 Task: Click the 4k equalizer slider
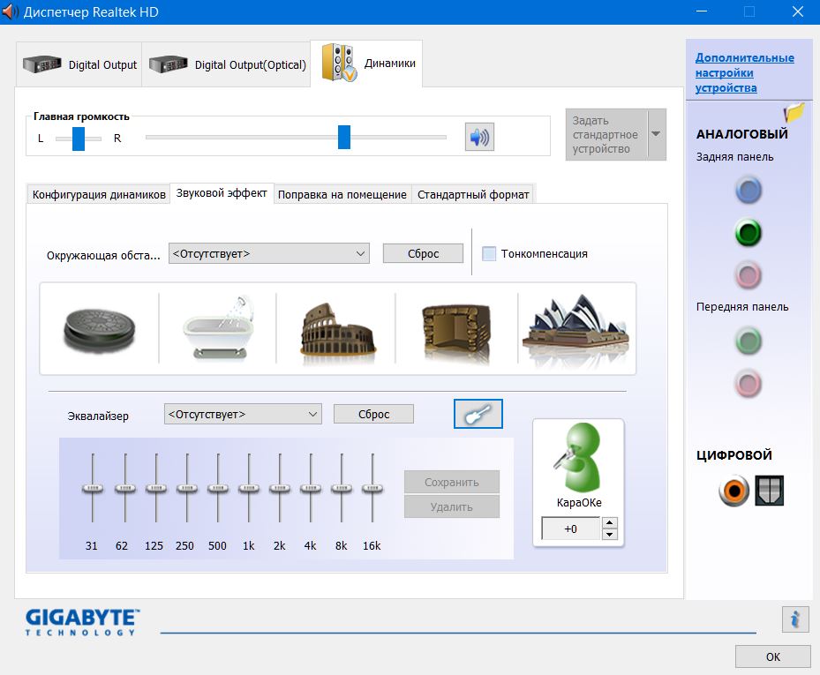click(x=311, y=488)
